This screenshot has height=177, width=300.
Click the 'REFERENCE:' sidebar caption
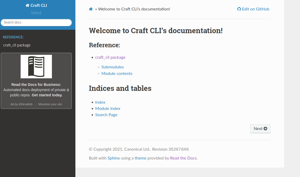(13, 37)
